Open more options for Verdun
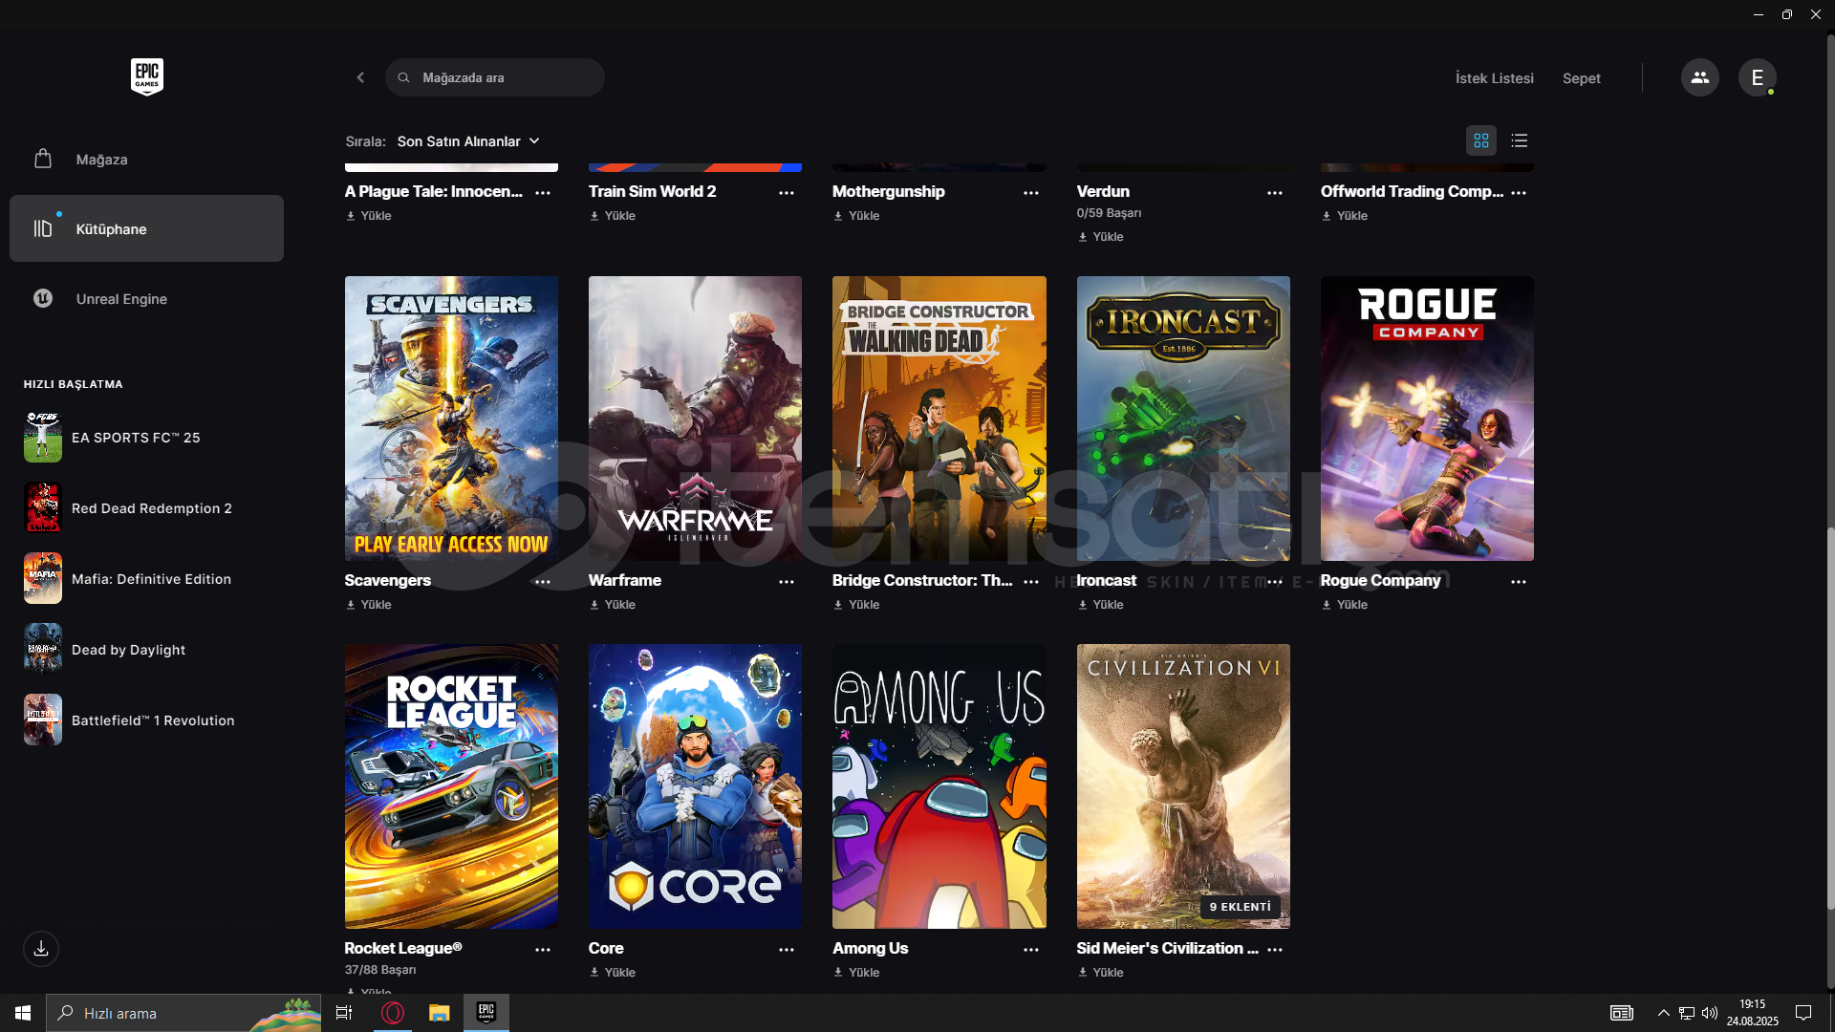Screen dimensions: 1835x1032 tap(1275, 193)
